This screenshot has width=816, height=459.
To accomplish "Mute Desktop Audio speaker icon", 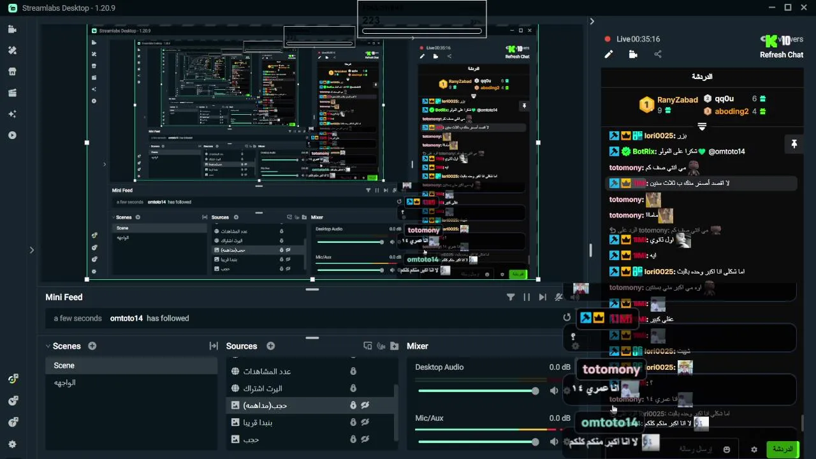I will click(554, 391).
